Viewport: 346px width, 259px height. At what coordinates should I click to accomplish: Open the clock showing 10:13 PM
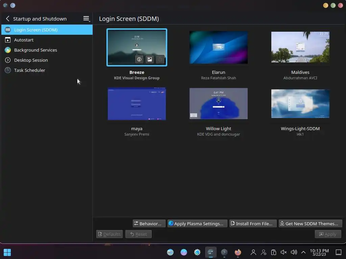coord(319,252)
